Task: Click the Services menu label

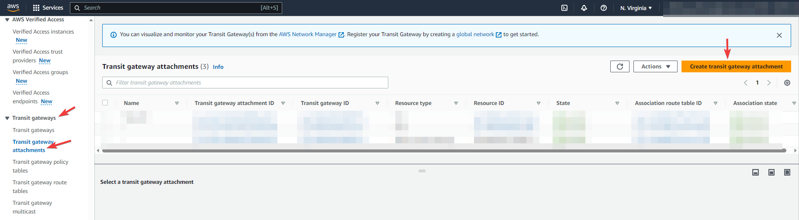Action: 53,8
